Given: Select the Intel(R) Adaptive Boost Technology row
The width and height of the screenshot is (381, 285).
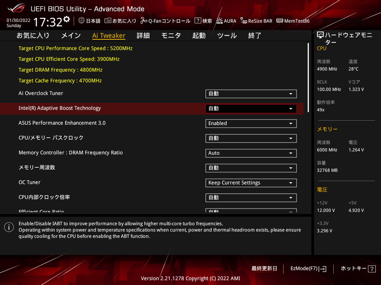Looking at the screenshot, I should (x=152, y=109).
